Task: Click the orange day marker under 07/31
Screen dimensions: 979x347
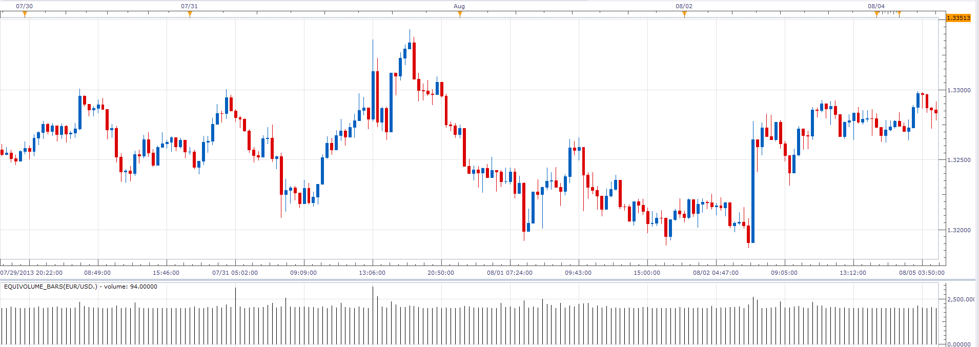Action: (x=190, y=14)
